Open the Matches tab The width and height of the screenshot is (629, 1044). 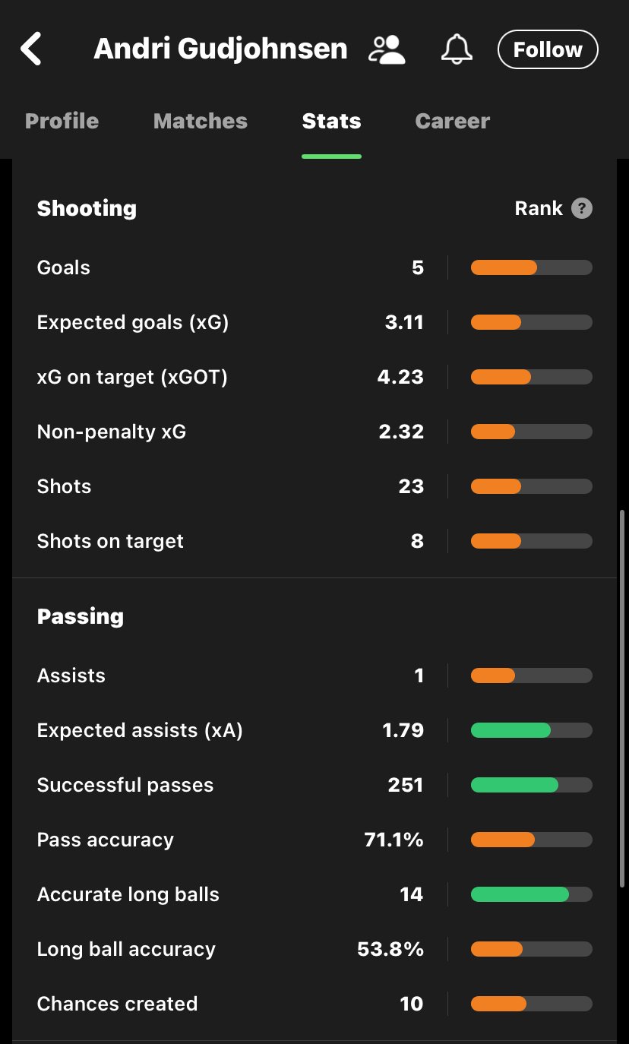pyautogui.click(x=201, y=121)
